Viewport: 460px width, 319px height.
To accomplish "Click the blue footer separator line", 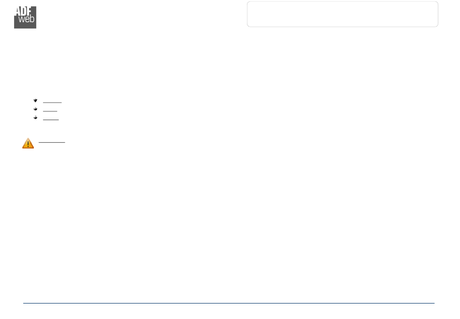I will click(229, 303).
